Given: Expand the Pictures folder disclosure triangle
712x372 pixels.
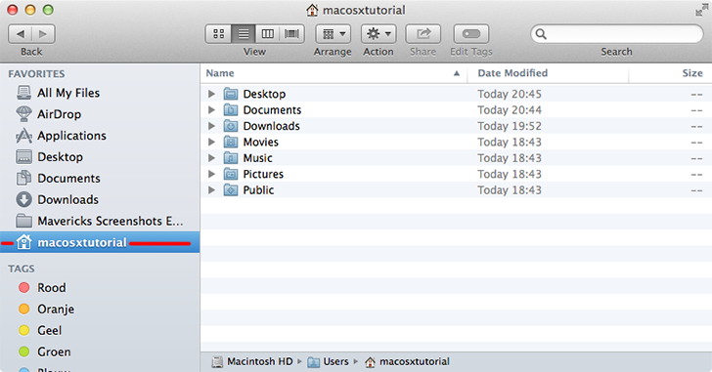Looking at the screenshot, I should point(211,174).
